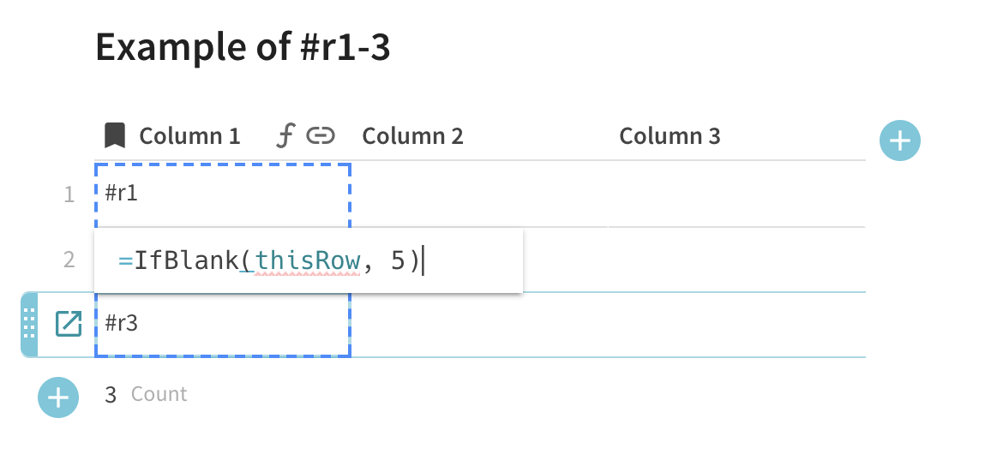Screen dimensions: 991x466
Task: Click the bookmark icon beside Column 1
Action: 115,135
